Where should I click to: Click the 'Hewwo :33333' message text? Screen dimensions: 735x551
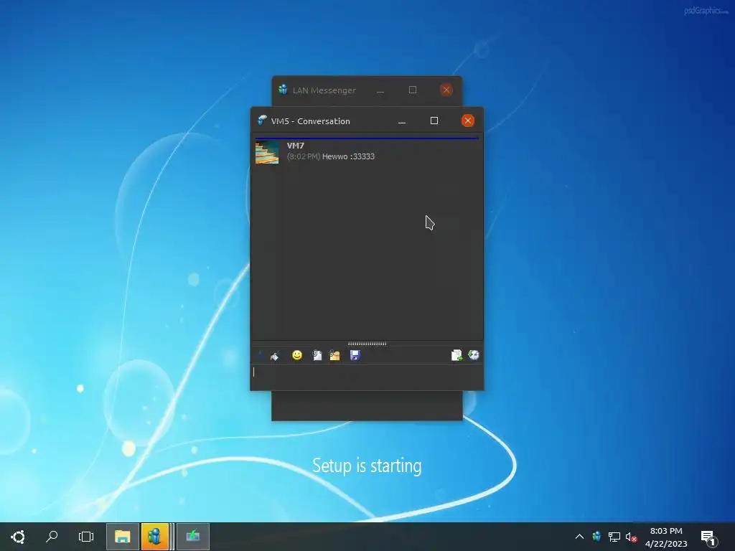(x=348, y=156)
